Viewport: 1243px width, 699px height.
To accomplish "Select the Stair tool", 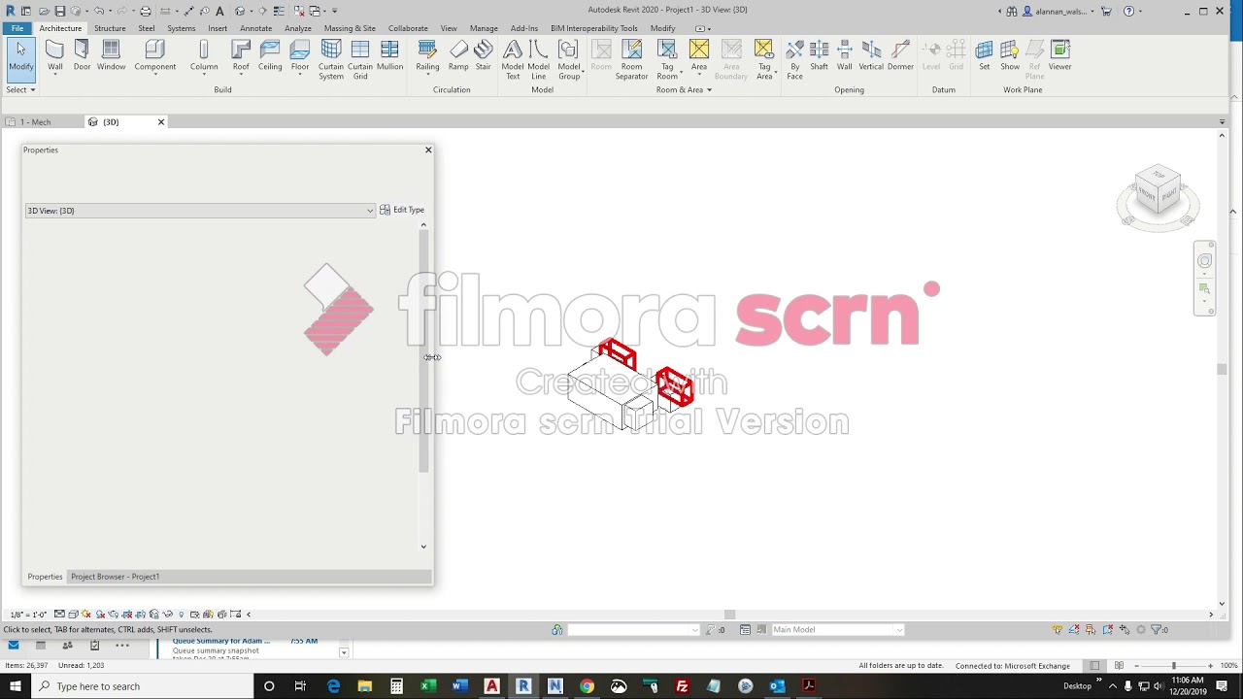I will (x=483, y=56).
